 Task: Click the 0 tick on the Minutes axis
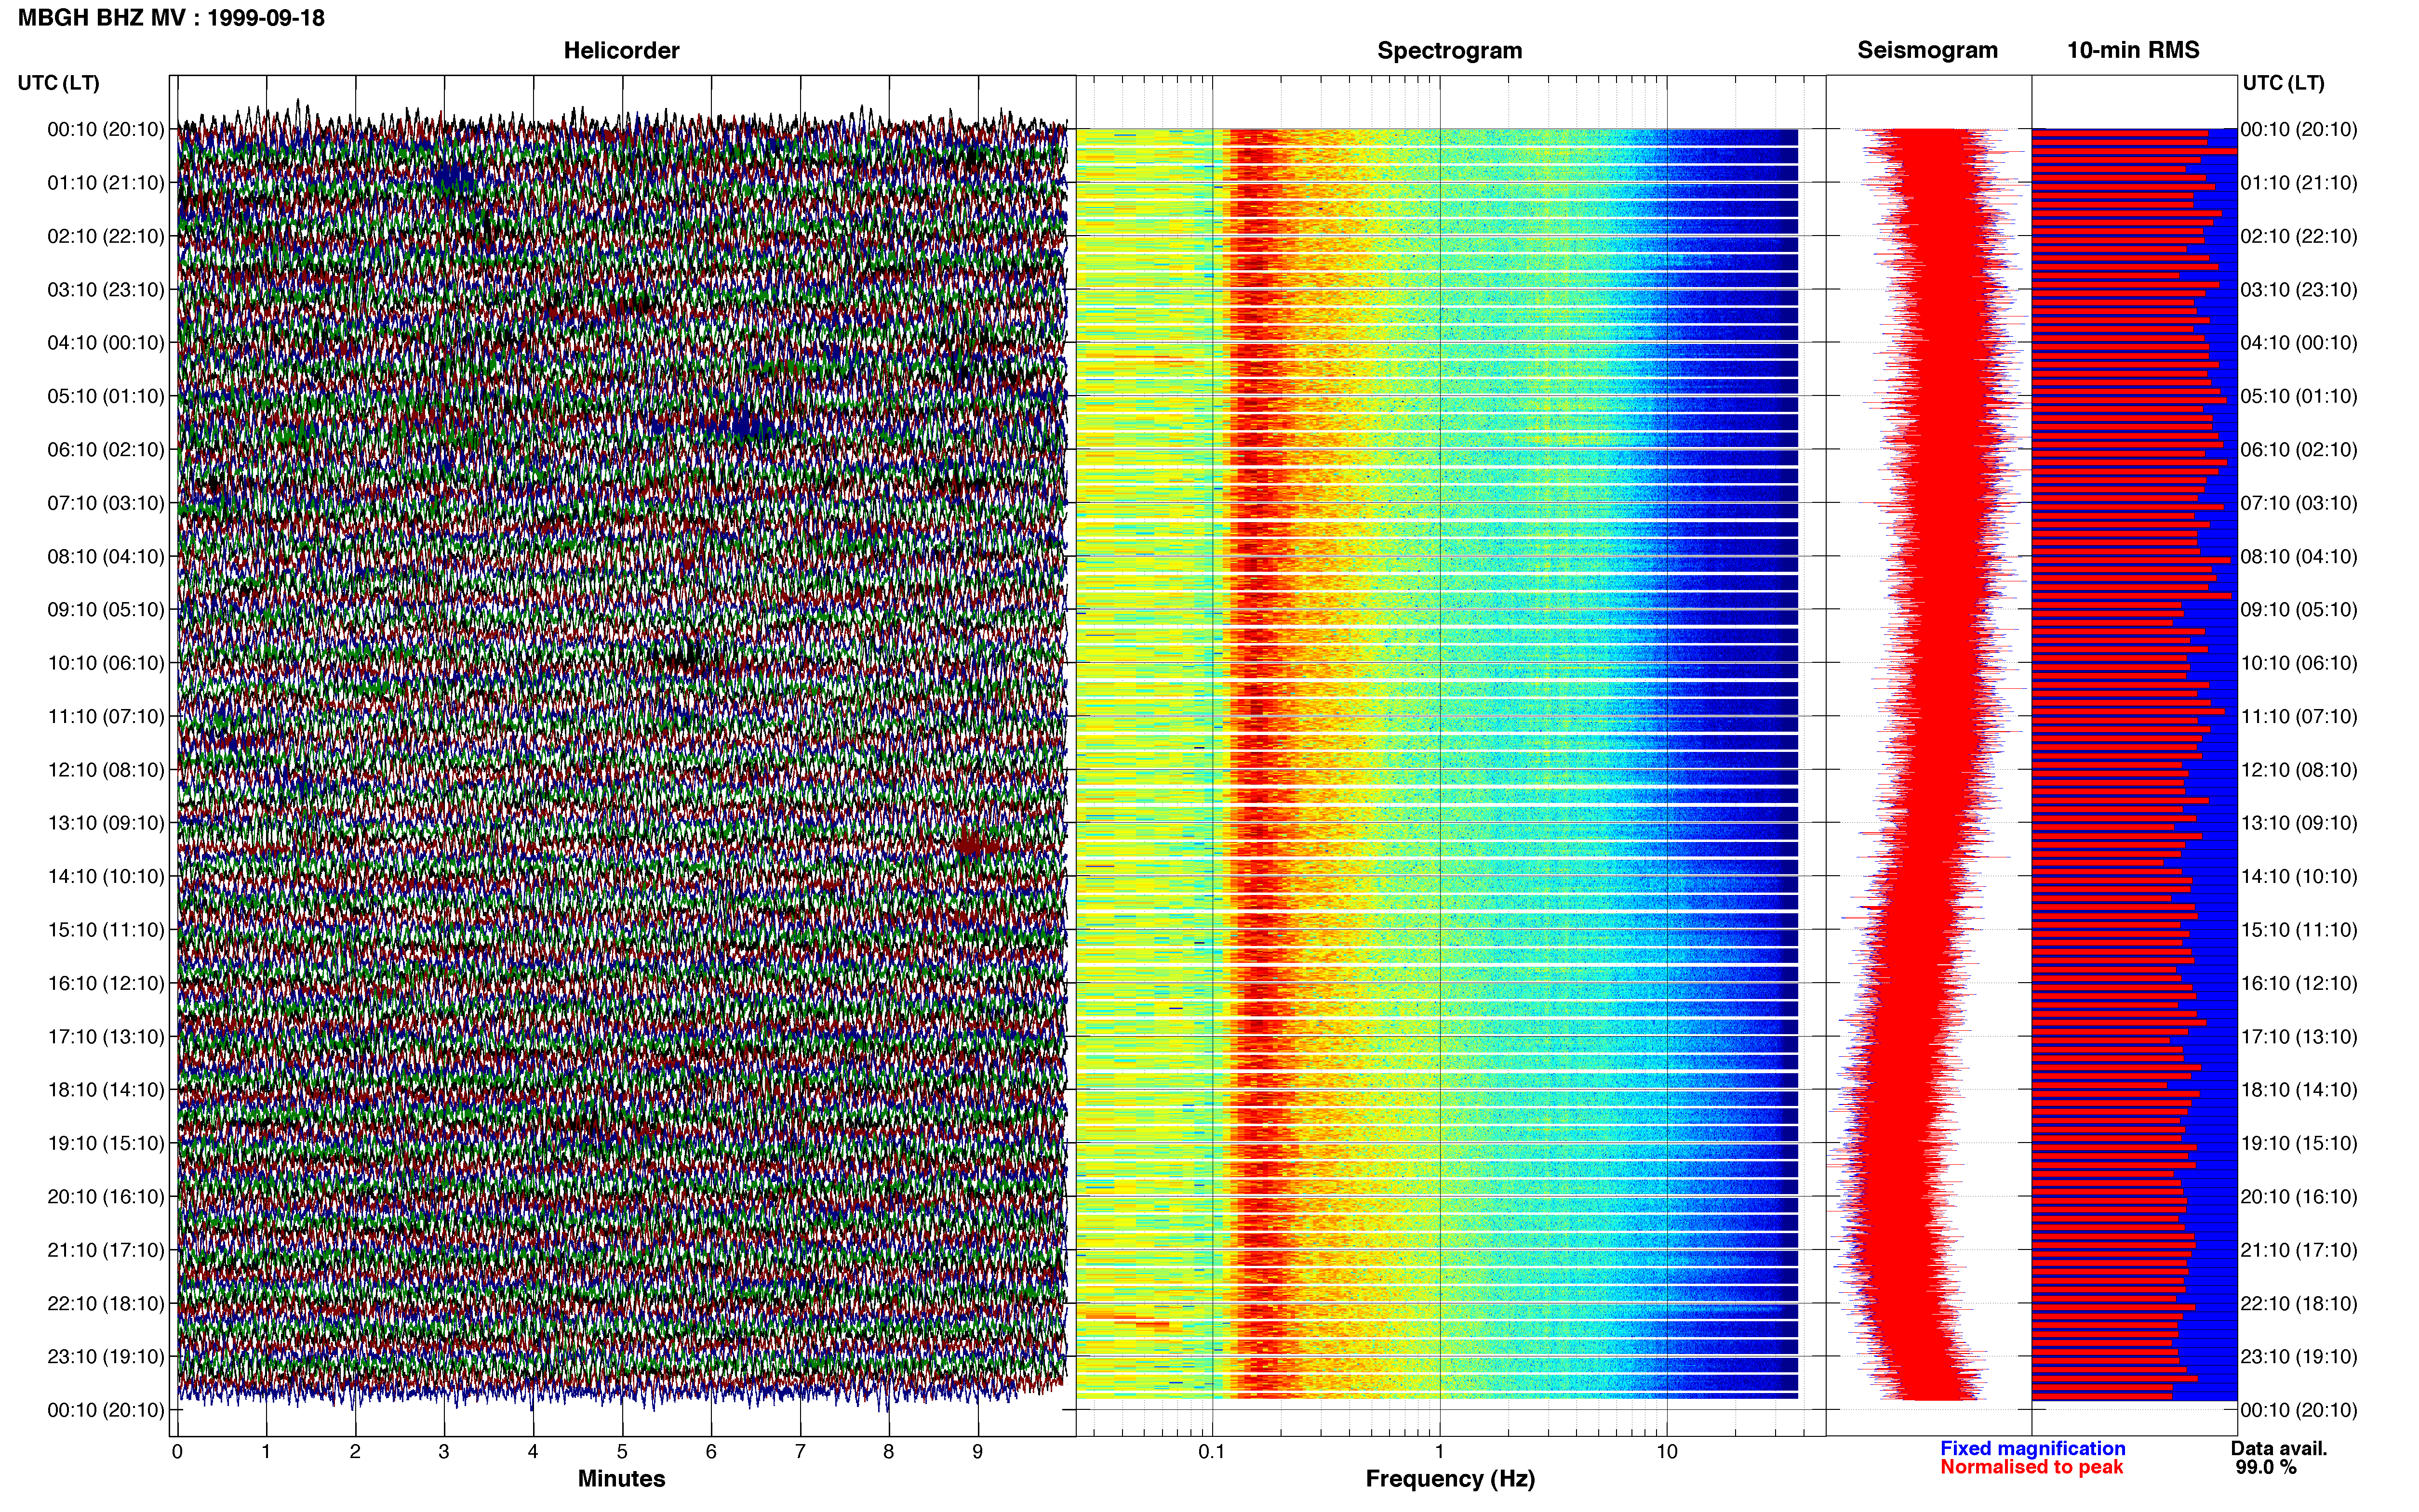pos(177,1452)
